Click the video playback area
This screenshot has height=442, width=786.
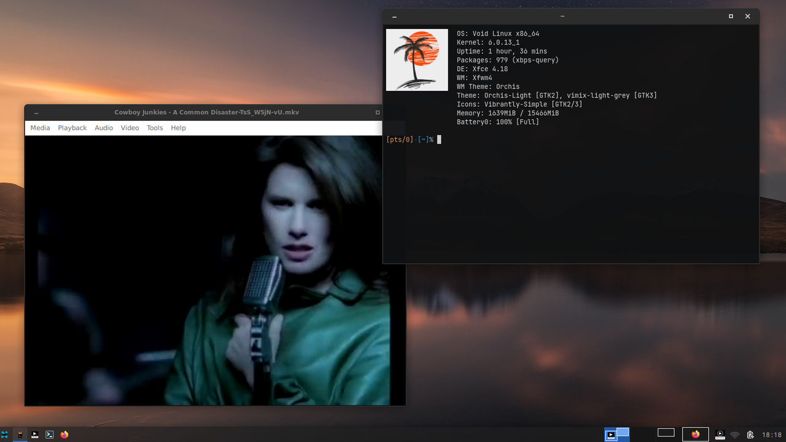click(215, 270)
